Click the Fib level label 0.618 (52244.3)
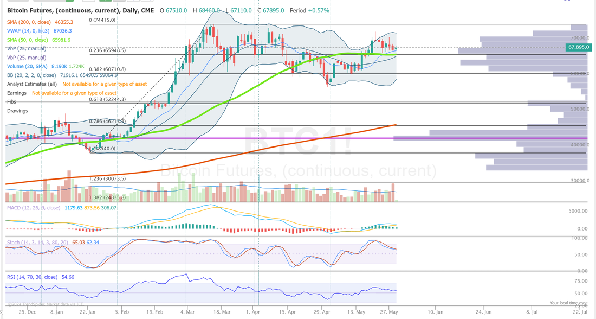Image resolution: width=596 pixels, height=319 pixels. (x=107, y=99)
